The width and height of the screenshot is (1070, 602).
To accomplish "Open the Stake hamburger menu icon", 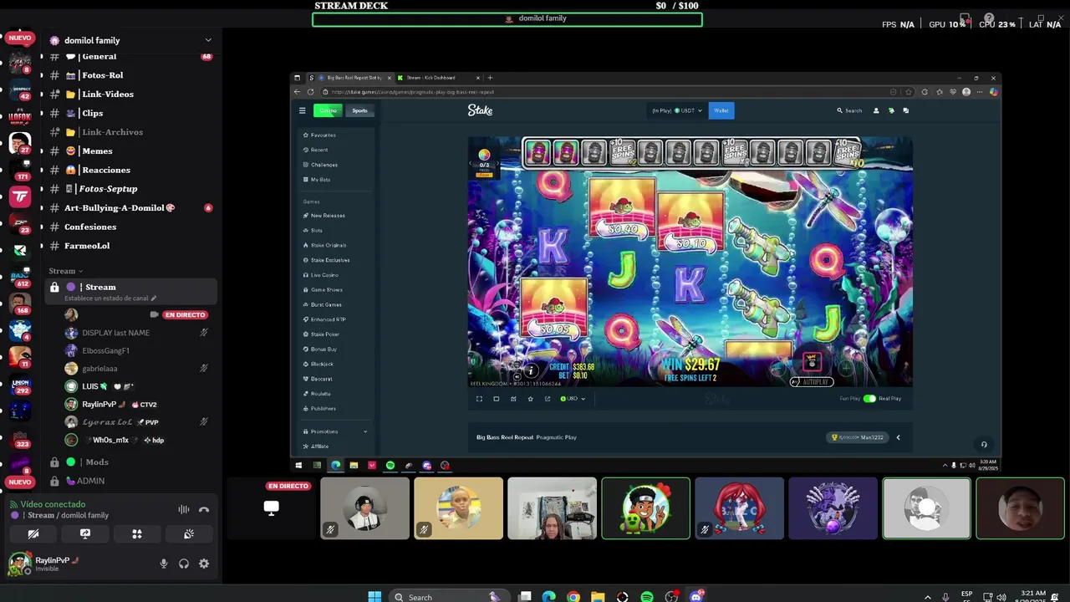I will tap(303, 110).
